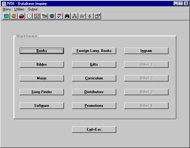The width and height of the screenshot is (190, 148).
Task: Choose the Music option button
Action: click(x=42, y=78)
